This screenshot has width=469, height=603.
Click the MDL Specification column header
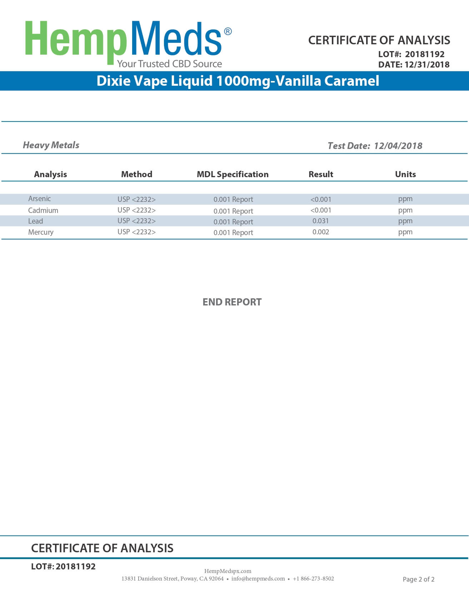(x=233, y=174)
